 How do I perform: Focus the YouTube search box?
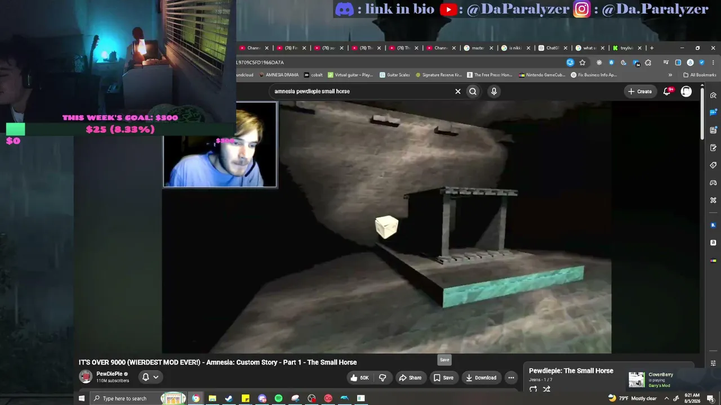coord(360,91)
